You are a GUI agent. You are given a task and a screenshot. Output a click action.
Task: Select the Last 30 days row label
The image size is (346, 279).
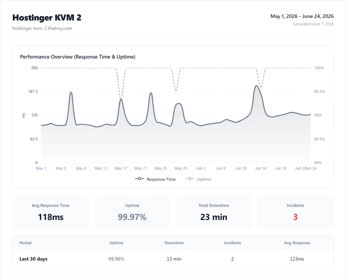pyautogui.click(x=33, y=259)
